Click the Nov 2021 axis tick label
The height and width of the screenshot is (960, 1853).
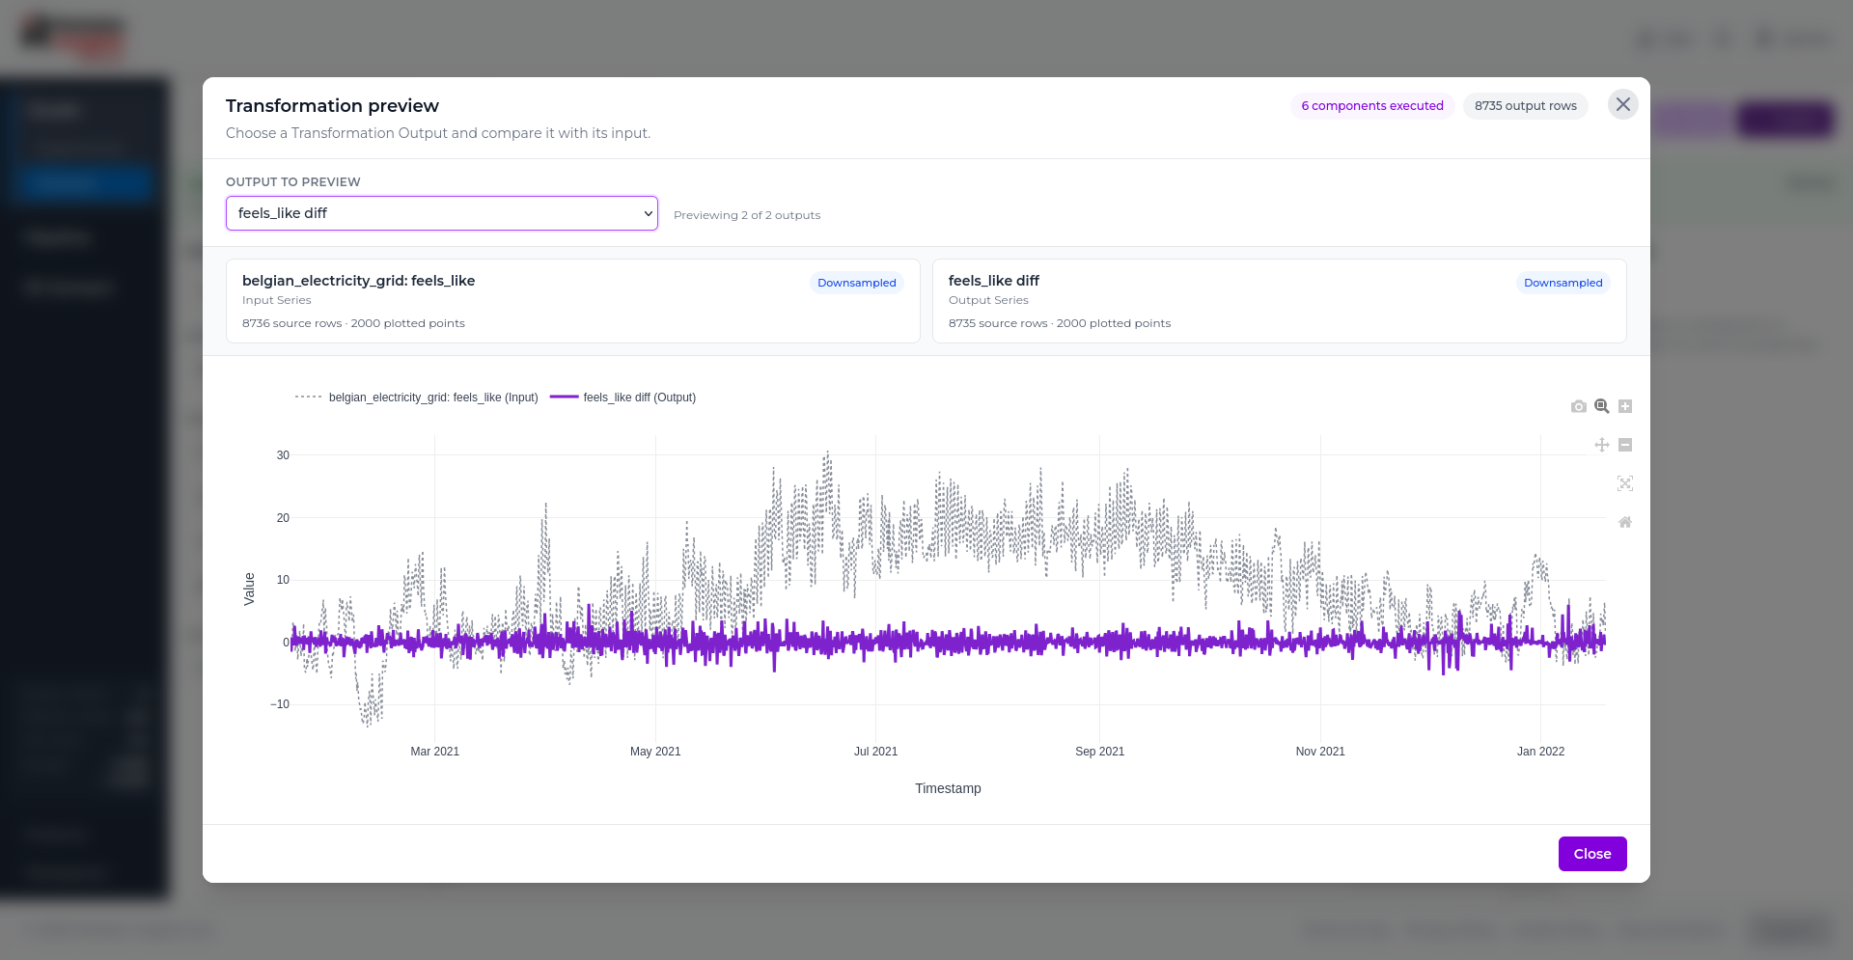(1320, 752)
